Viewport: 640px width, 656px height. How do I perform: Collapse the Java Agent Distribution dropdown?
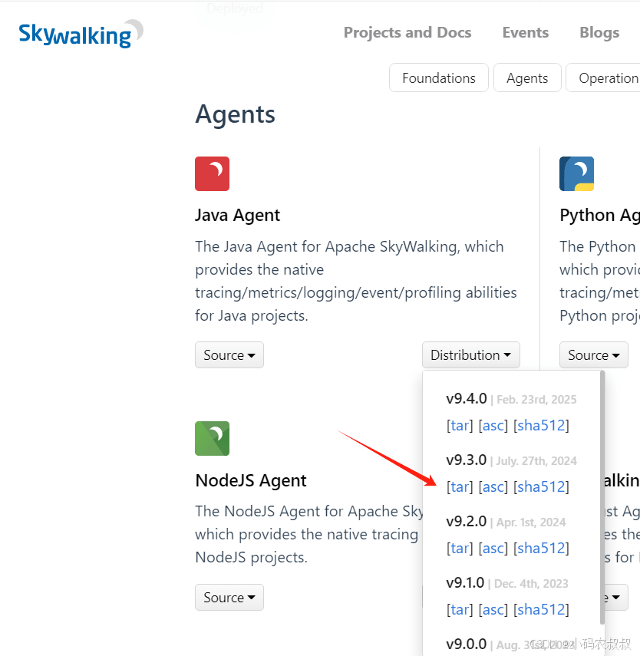coord(471,354)
